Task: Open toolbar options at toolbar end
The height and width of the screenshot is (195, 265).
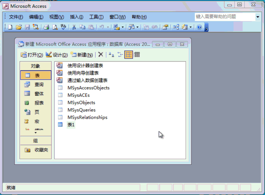Action: coord(207,27)
